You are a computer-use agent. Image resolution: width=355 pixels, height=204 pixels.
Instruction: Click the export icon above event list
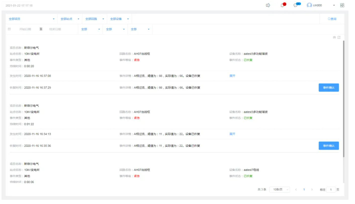point(339,37)
